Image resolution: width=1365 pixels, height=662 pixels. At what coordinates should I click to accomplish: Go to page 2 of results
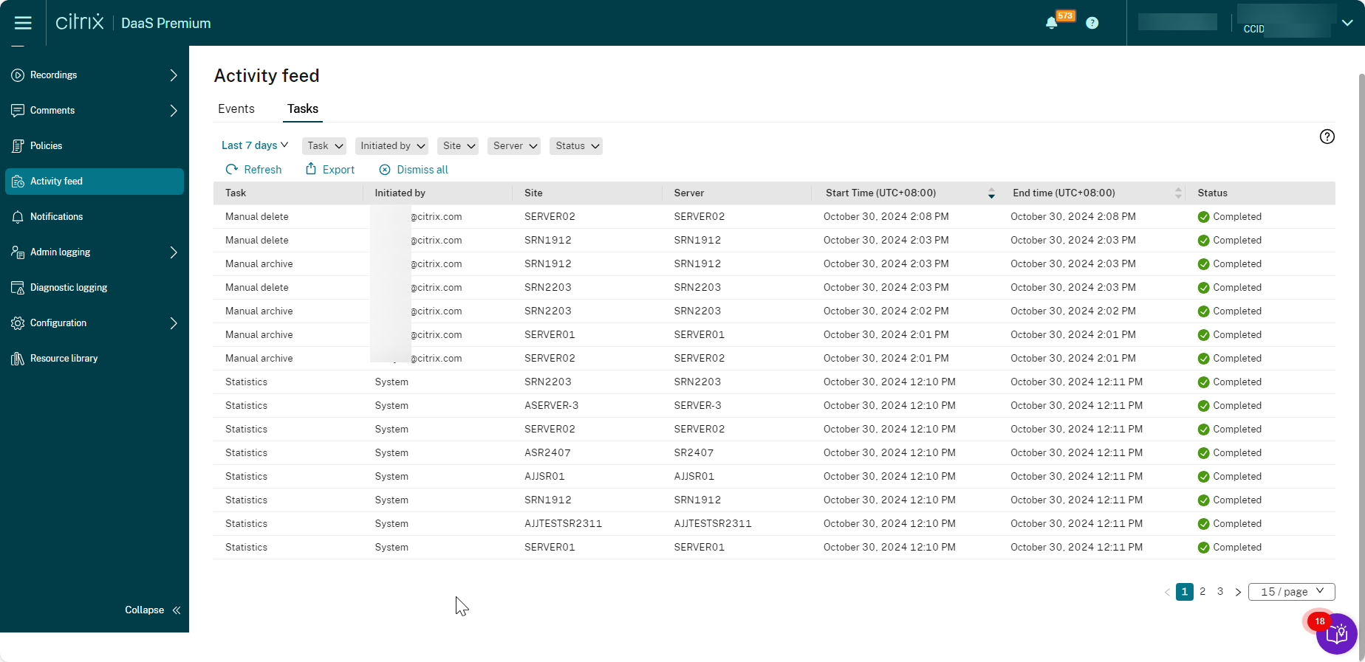pyautogui.click(x=1202, y=592)
